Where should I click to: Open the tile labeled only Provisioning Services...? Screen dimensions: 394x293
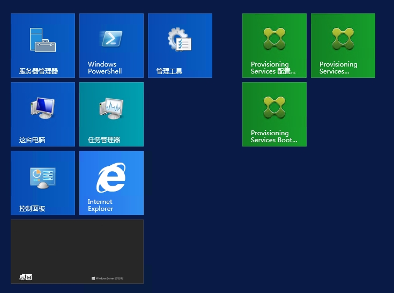click(x=343, y=46)
